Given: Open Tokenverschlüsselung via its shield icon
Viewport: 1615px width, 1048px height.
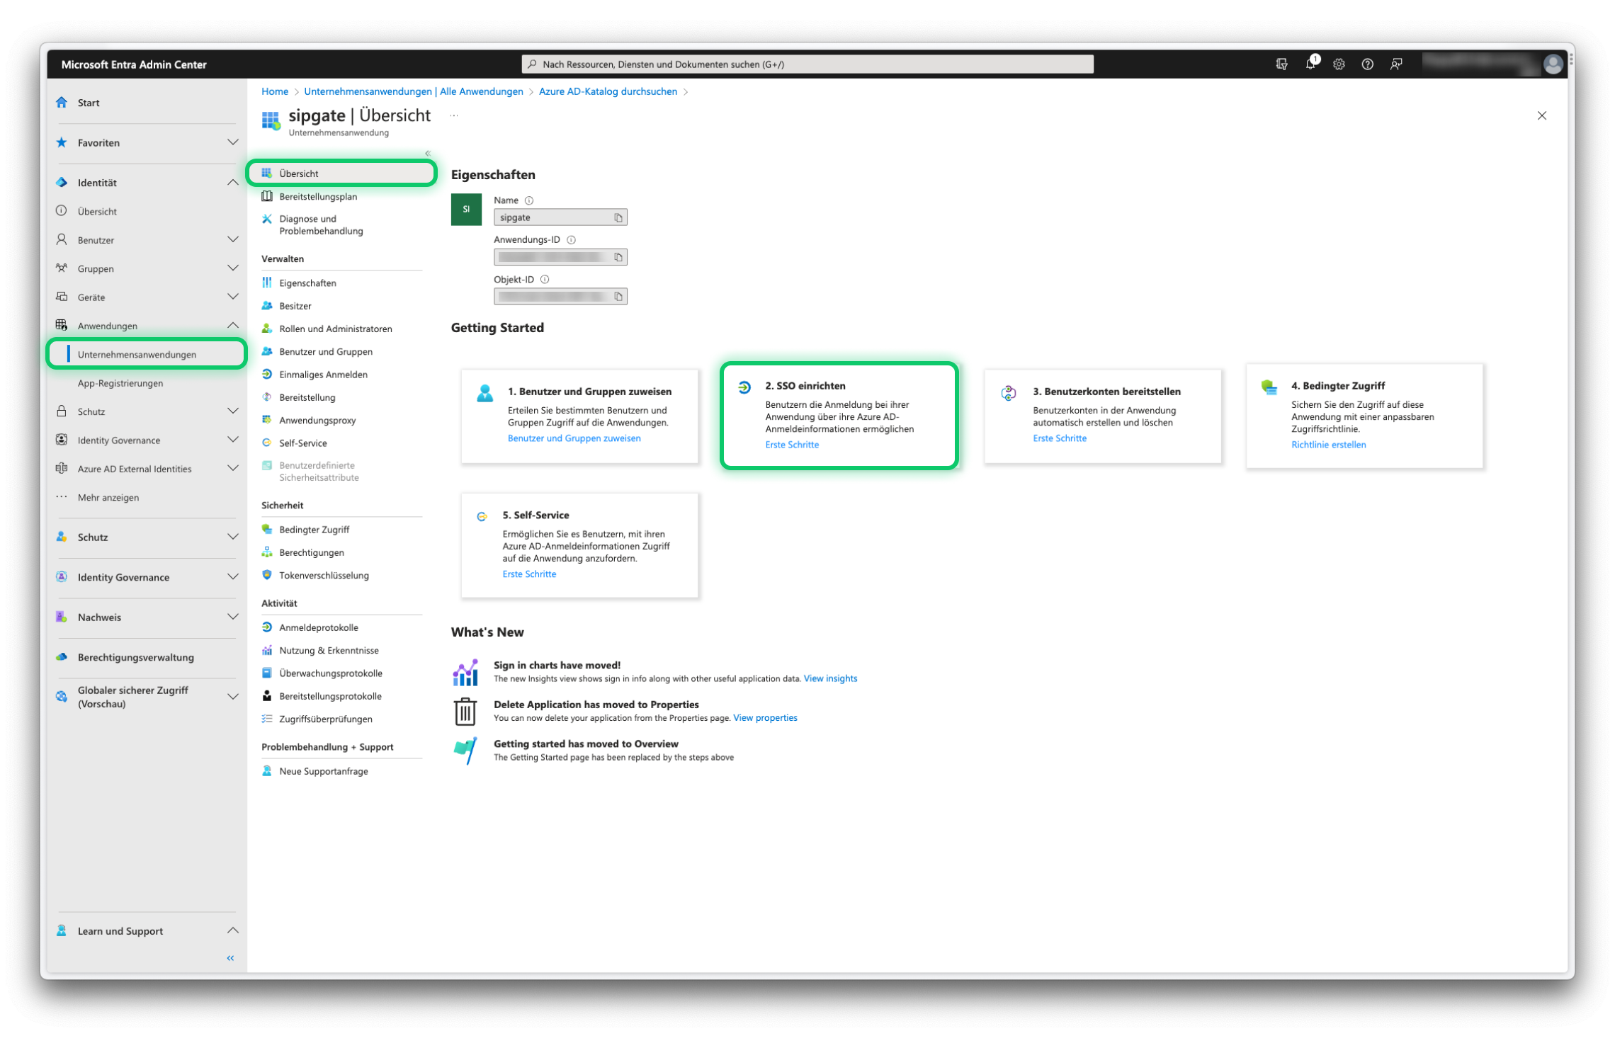Looking at the screenshot, I should coord(267,575).
